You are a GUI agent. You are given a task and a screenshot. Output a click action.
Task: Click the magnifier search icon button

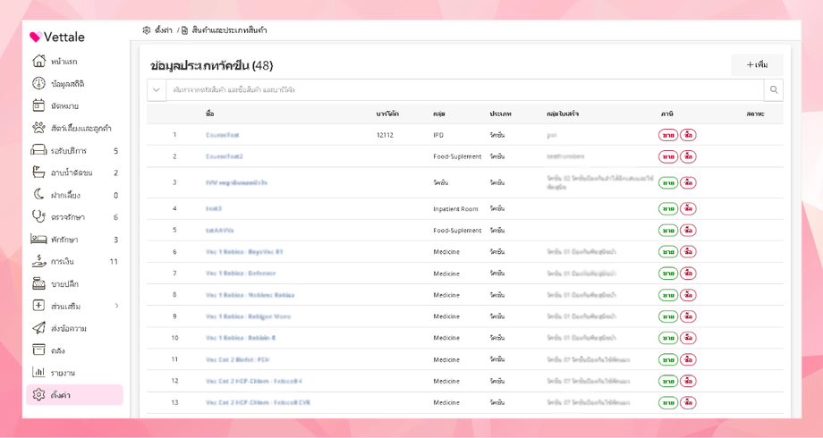[x=774, y=90]
